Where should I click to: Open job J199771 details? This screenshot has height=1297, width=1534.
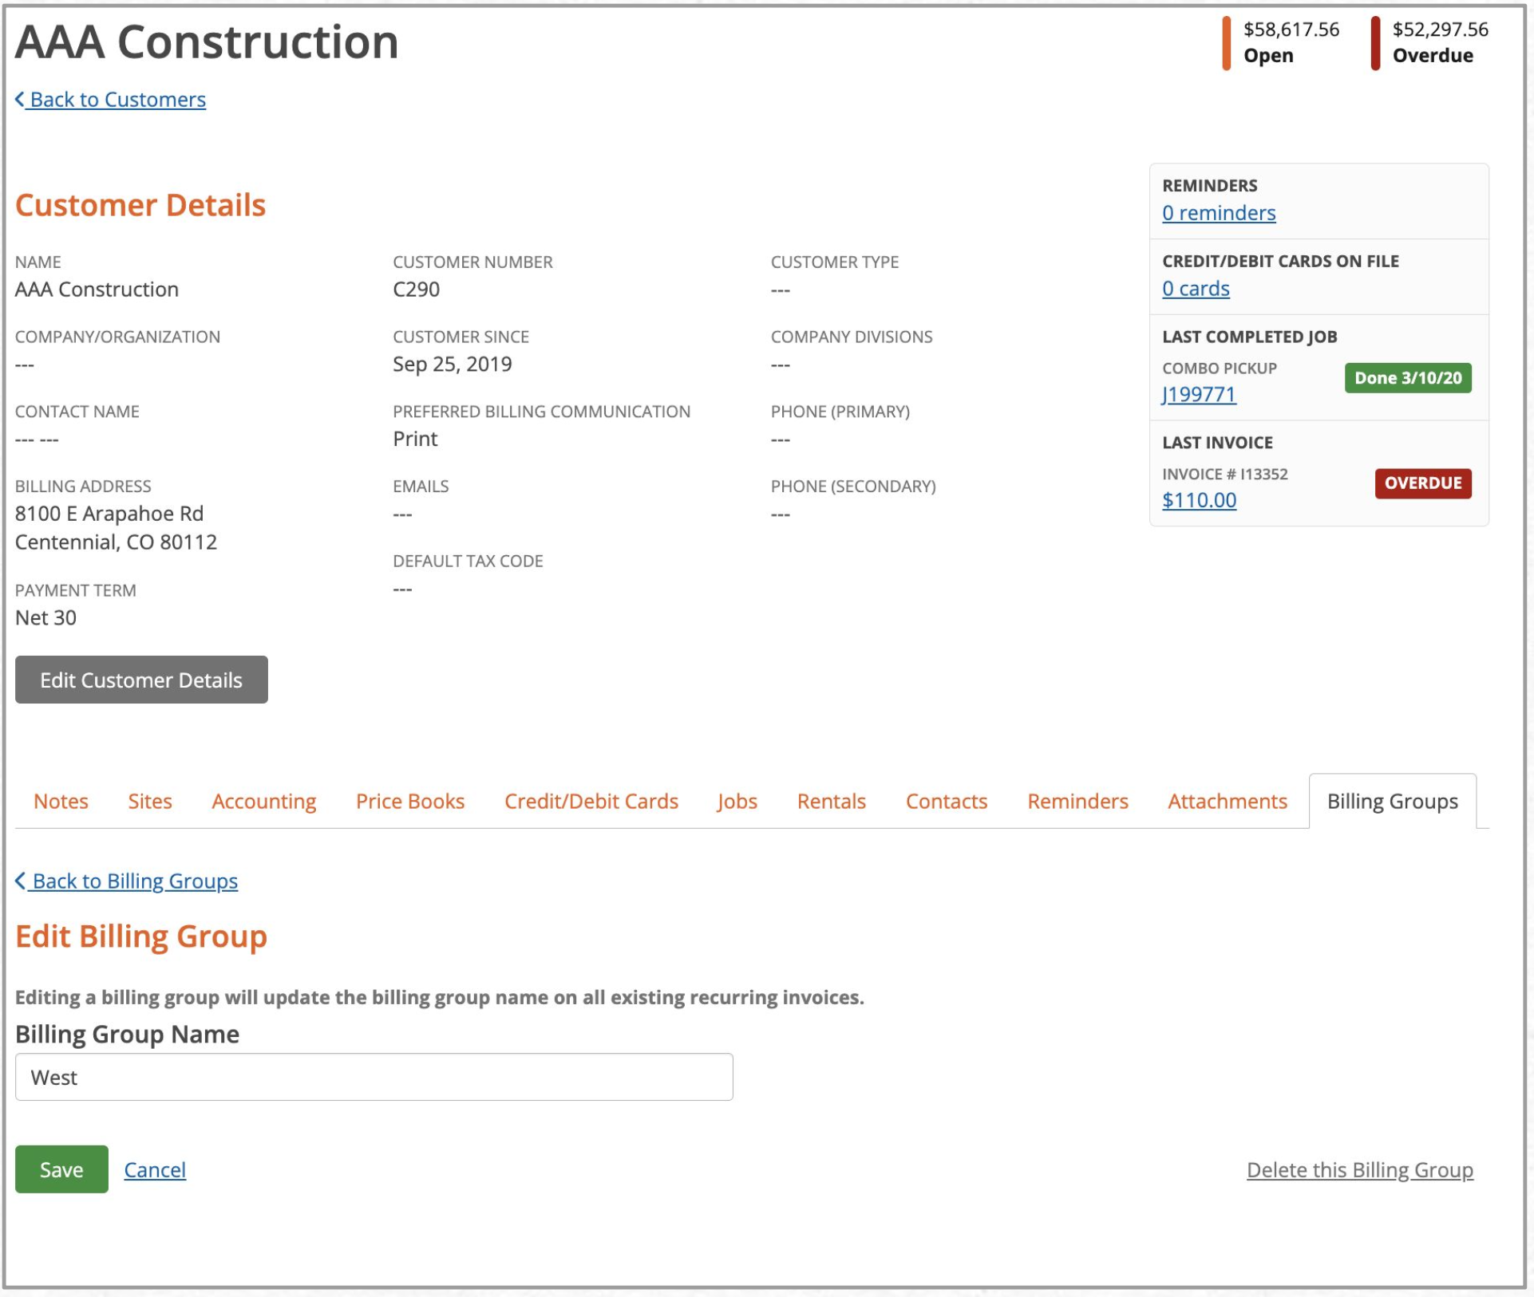tap(1199, 394)
